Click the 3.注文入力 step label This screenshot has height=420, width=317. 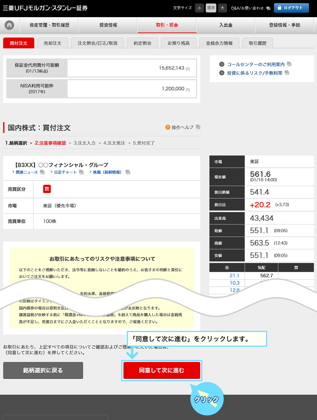pos(85,143)
